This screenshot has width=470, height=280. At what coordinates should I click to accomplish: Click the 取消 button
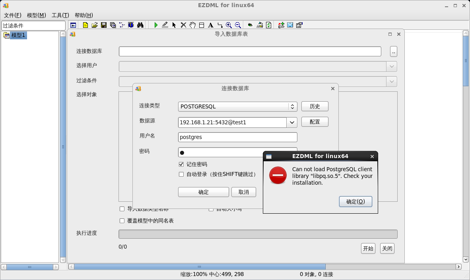(x=244, y=192)
